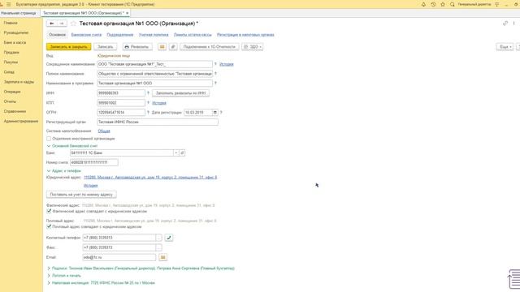This screenshot has width=520, height=292.
Task: Click help question mark near ОГРН field
Action: (x=148, y=113)
